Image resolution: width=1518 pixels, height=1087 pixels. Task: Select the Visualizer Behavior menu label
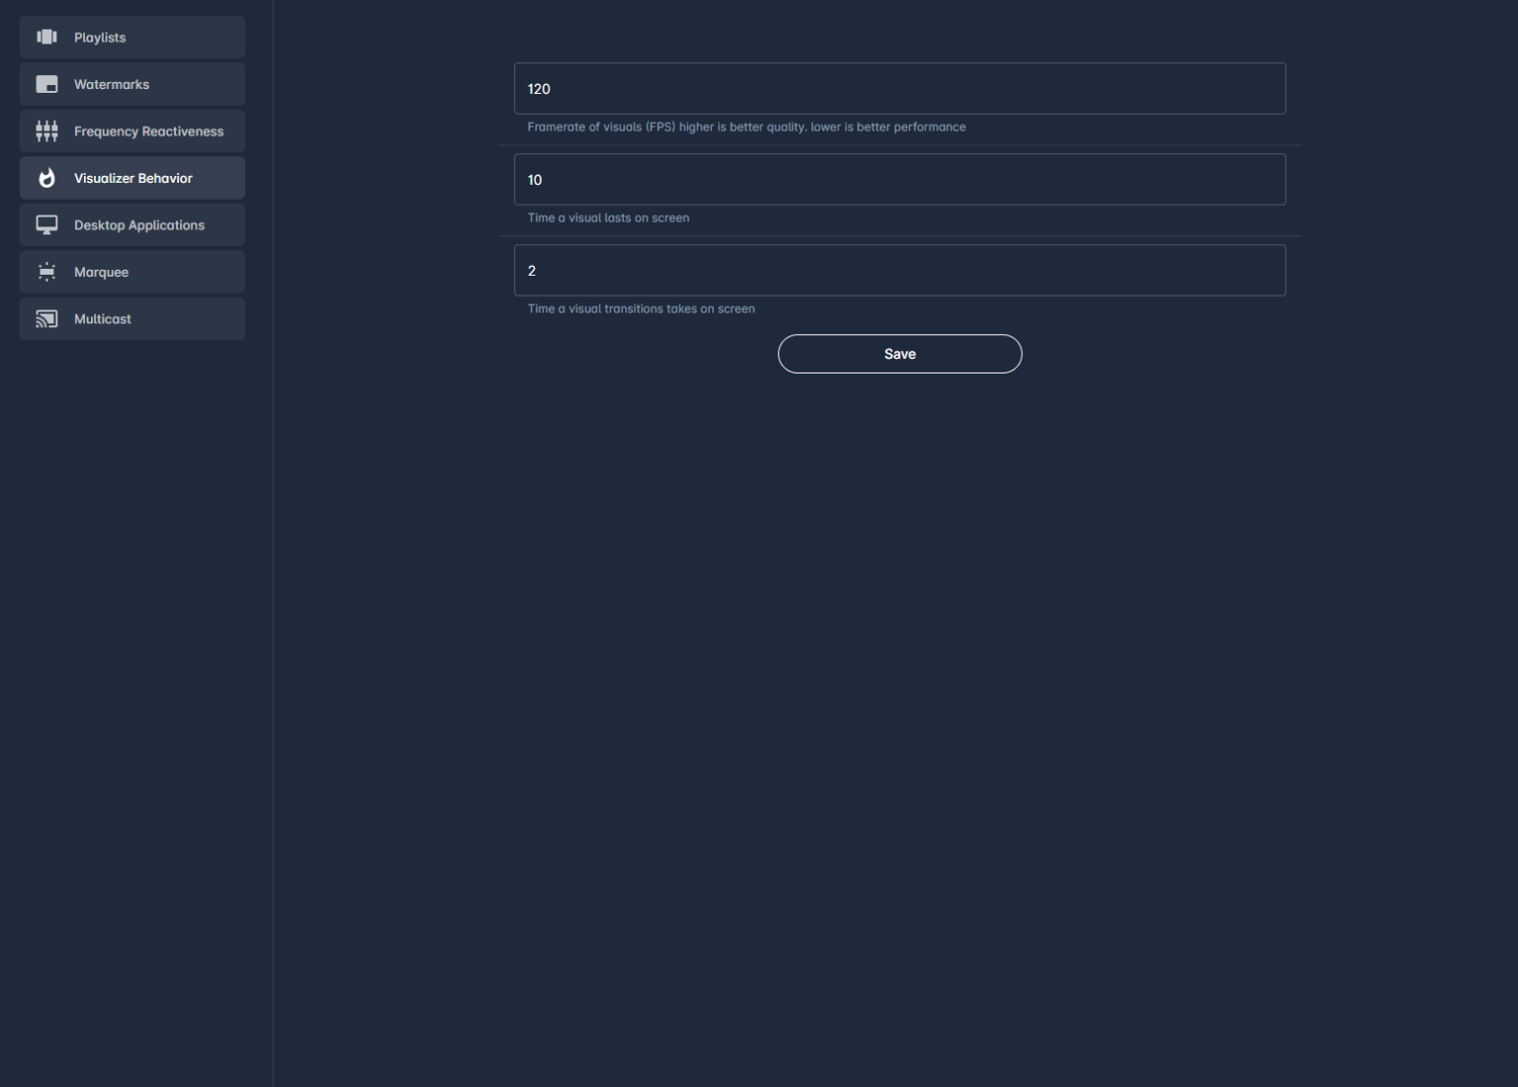pos(133,179)
